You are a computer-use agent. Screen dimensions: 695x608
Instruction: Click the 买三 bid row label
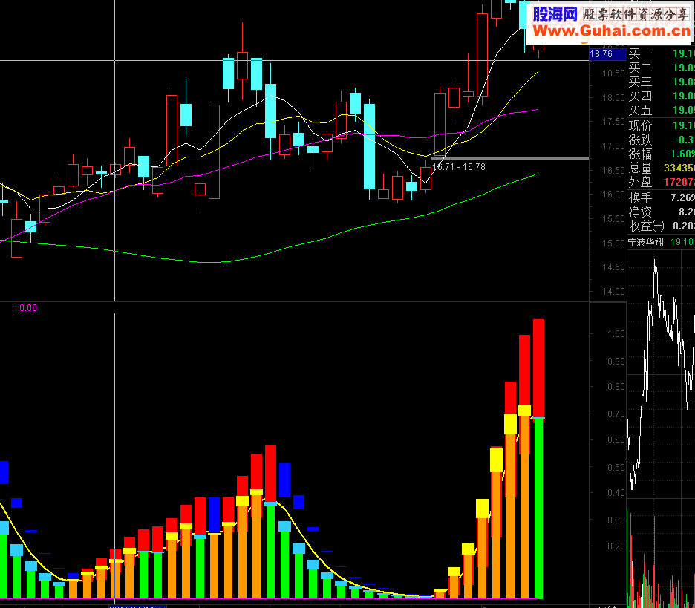(x=640, y=82)
